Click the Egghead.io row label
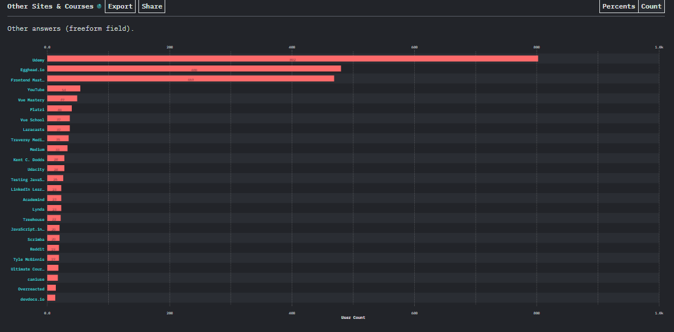The image size is (674, 332). (x=32, y=69)
